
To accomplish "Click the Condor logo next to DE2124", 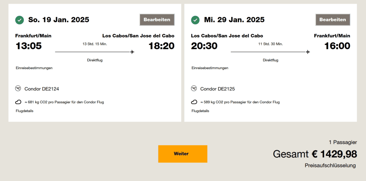I will (18, 89).
